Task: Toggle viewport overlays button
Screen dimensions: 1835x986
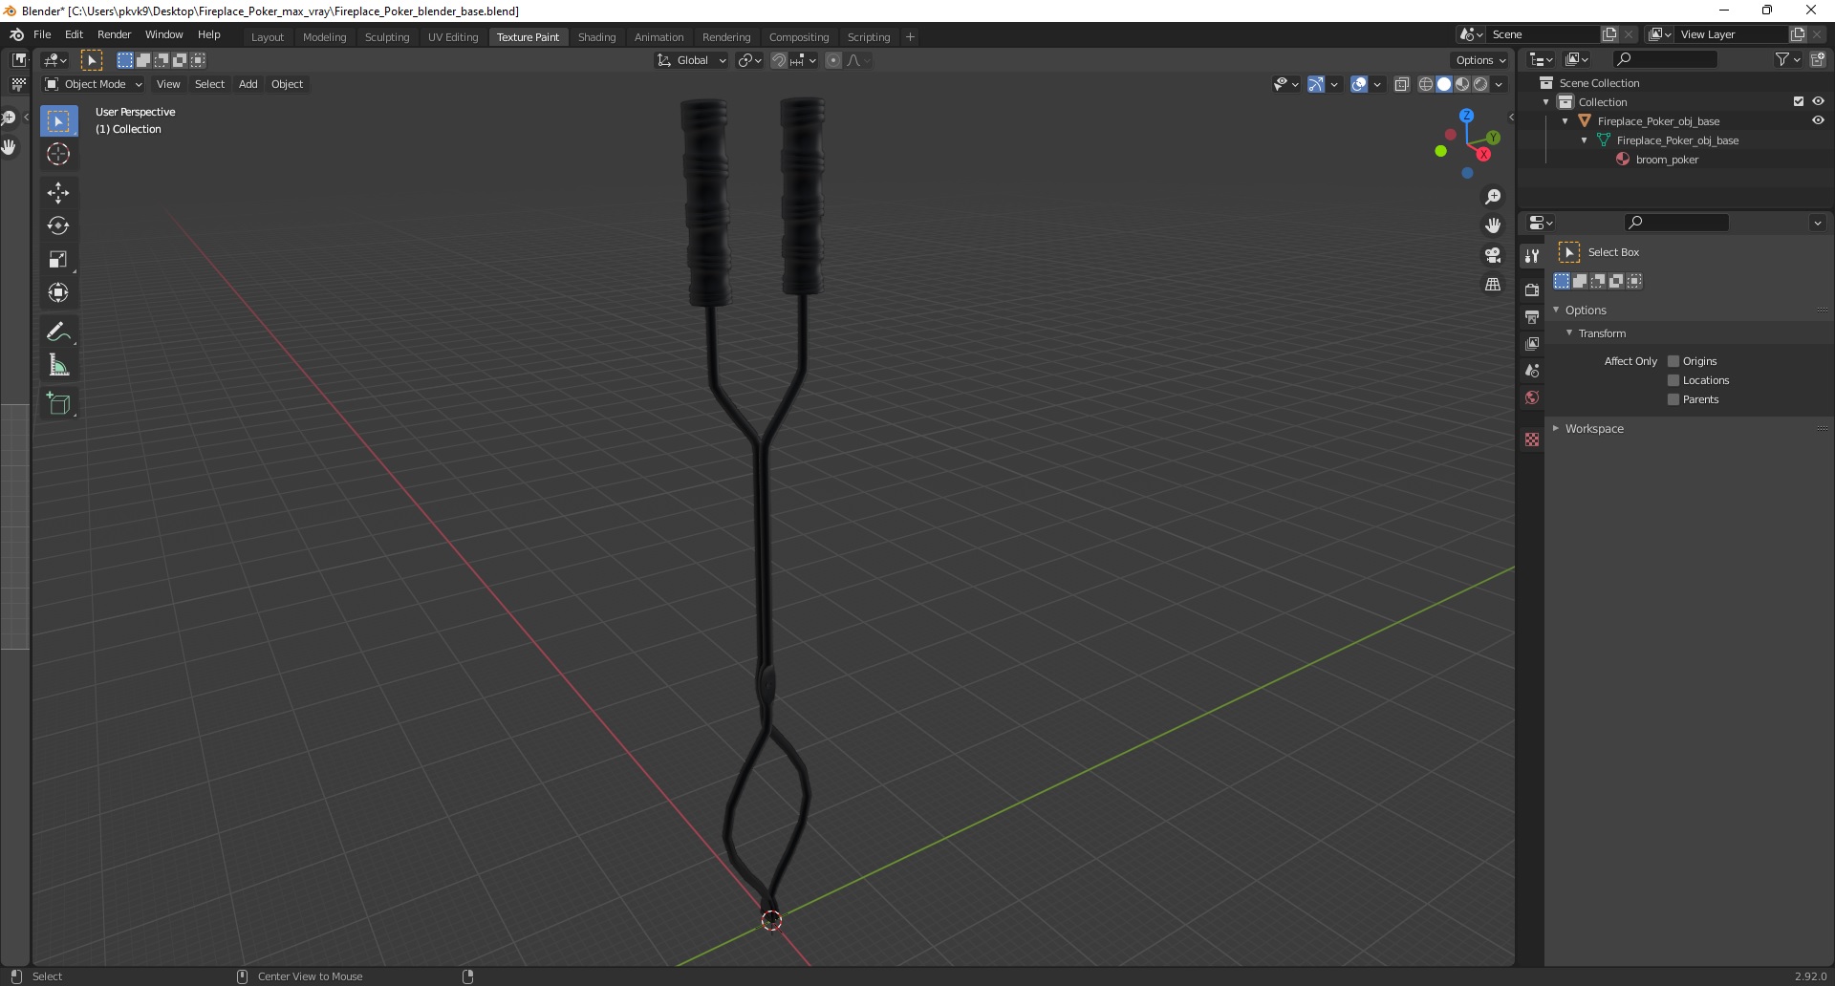Action: (x=1359, y=84)
